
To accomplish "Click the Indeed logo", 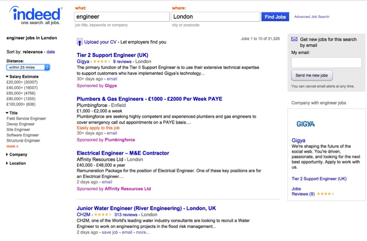I will pos(36,15).
